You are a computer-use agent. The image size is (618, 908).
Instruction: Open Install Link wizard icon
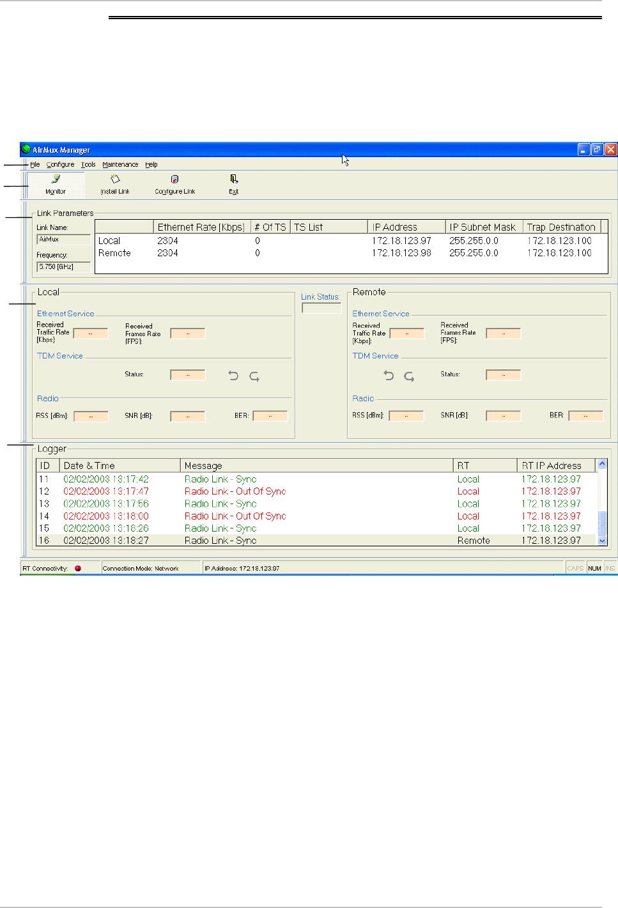115,180
